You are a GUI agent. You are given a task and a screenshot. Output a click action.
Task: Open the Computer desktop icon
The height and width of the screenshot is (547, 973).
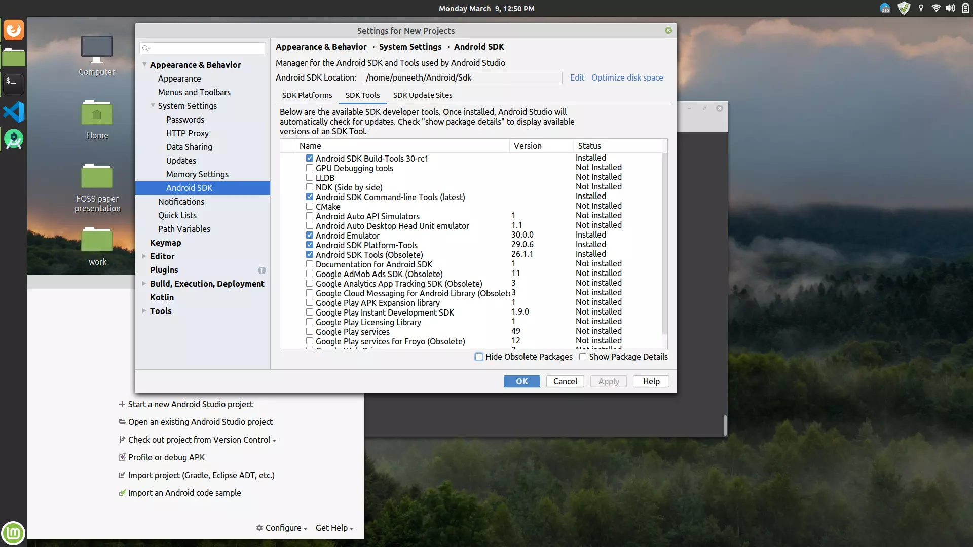[97, 56]
